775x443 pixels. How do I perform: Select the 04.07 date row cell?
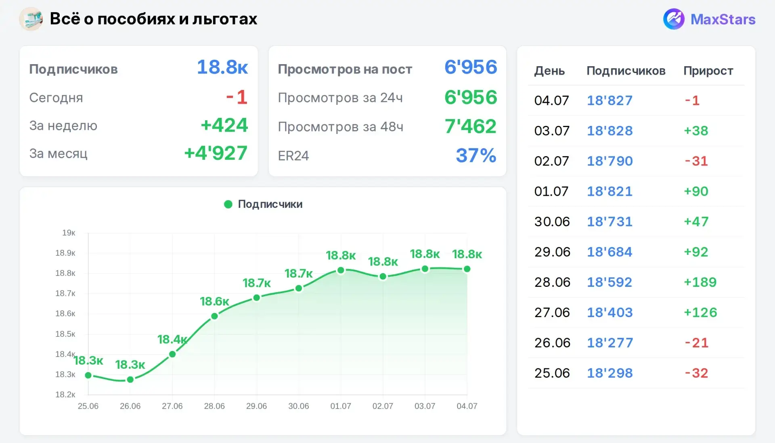551,100
